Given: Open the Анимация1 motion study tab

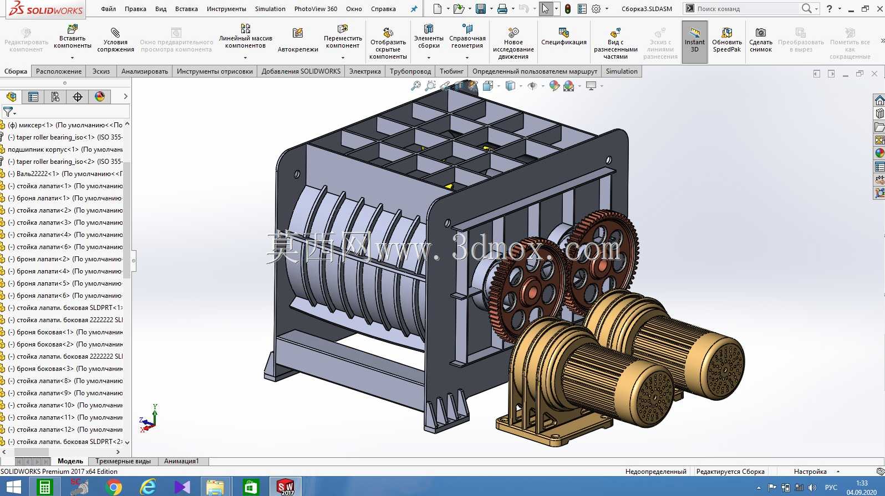Looking at the screenshot, I should (181, 461).
